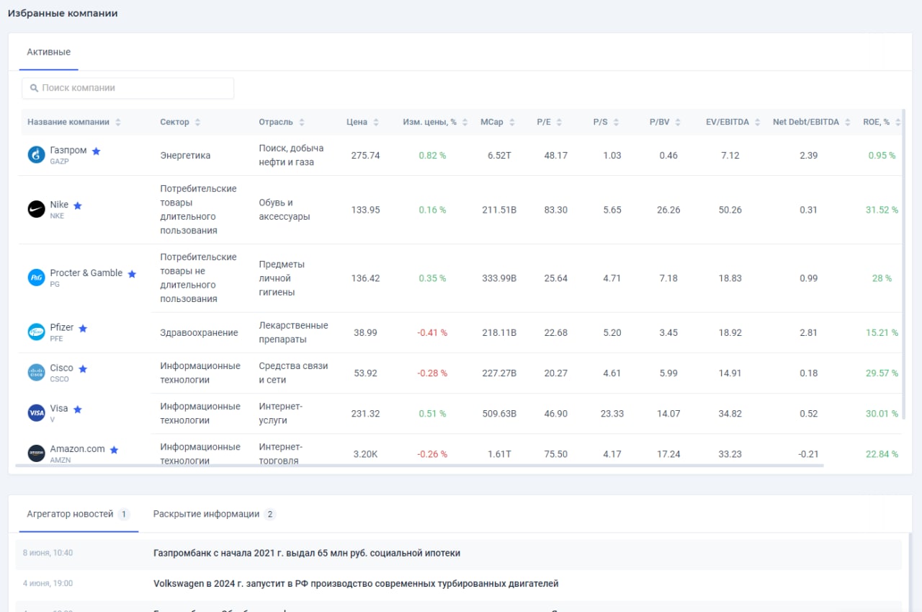Click Visa's ROE value 30.01 %
The width and height of the screenshot is (922, 612).
882,414
